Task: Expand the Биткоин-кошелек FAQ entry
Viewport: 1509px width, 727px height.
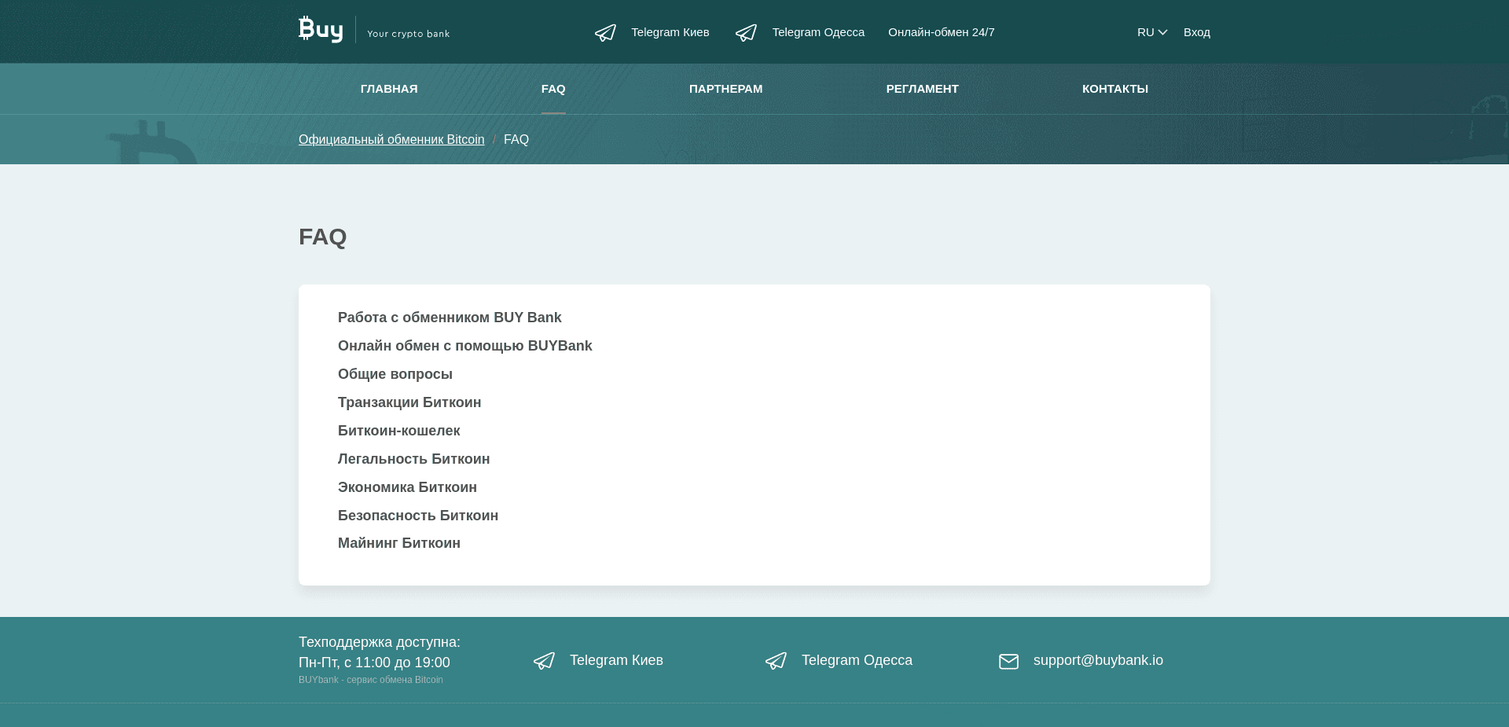Action: click(x=398, y=431)
